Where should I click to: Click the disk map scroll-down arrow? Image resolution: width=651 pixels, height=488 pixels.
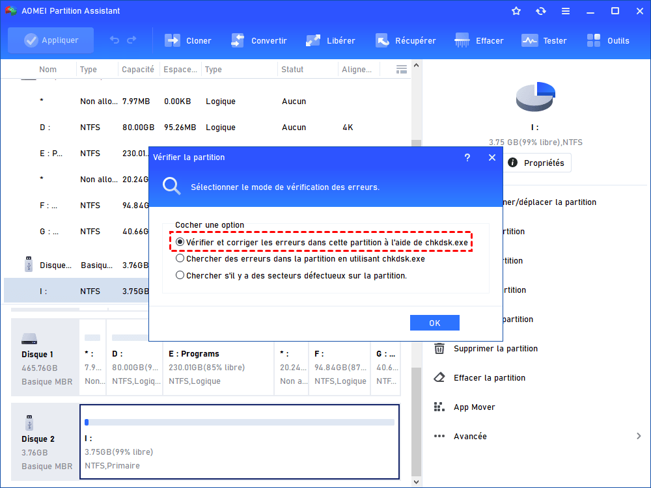[417, 481]
